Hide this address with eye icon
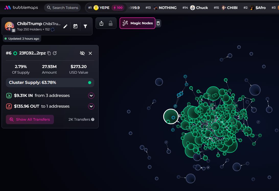279x191 pixels. point(82,53)
